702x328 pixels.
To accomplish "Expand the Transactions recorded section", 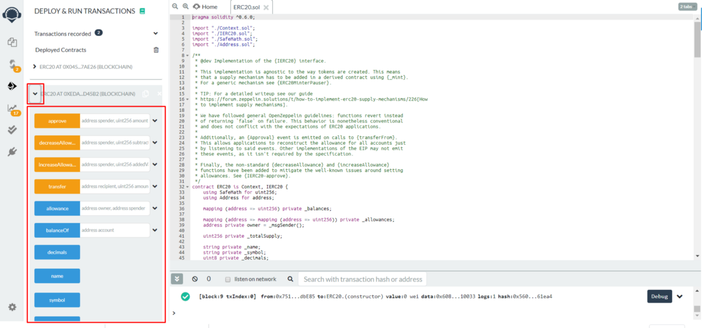I will 155,33.
